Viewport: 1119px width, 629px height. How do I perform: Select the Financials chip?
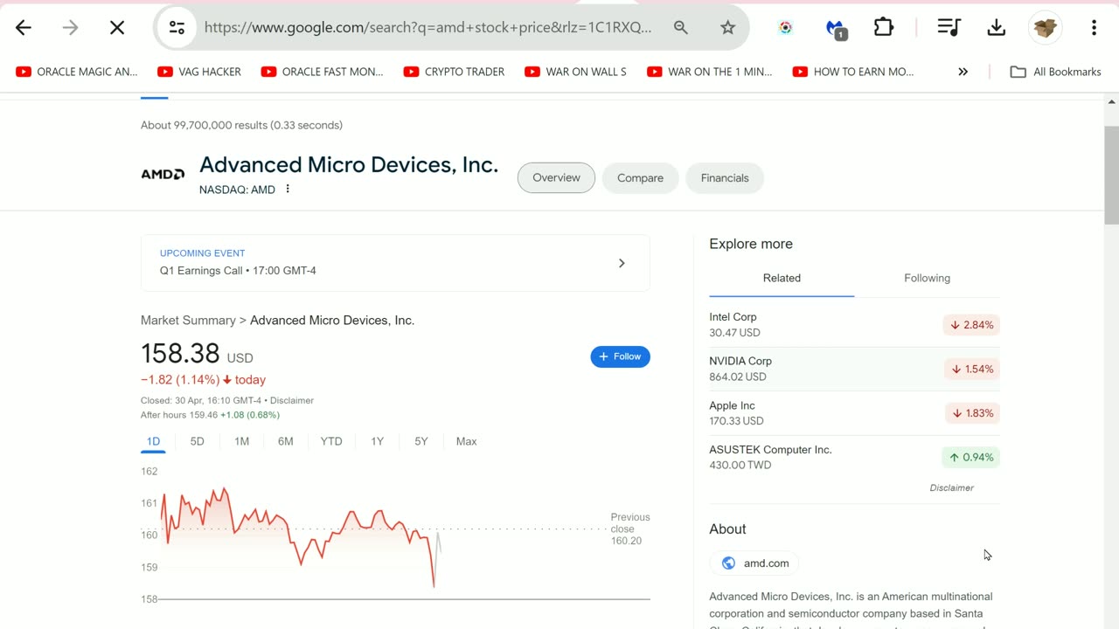click(x=725, y=178)
